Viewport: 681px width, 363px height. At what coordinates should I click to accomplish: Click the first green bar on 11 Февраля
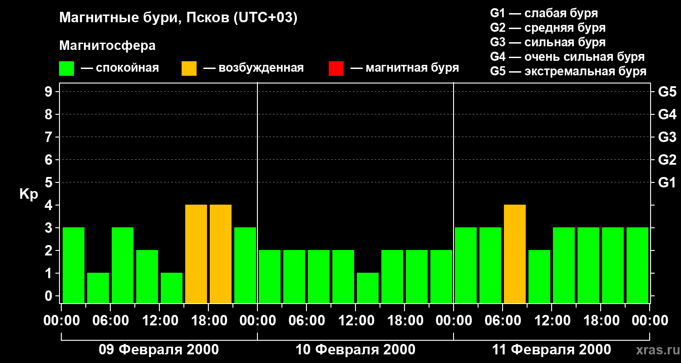coord(466,265)
